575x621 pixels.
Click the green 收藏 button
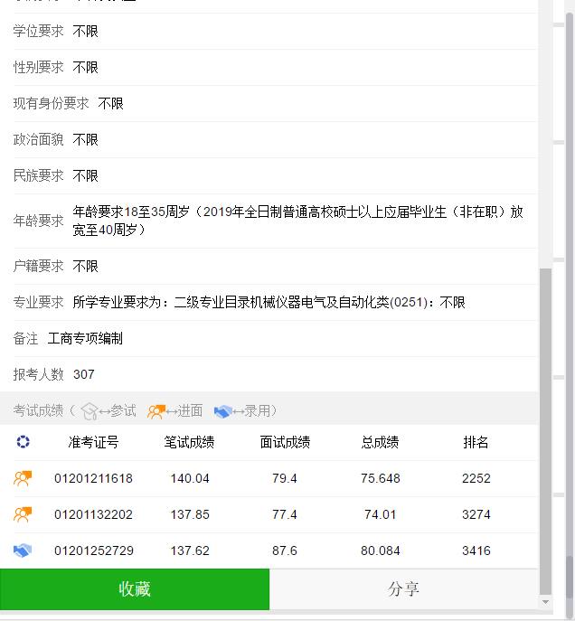tap(135, 589)
